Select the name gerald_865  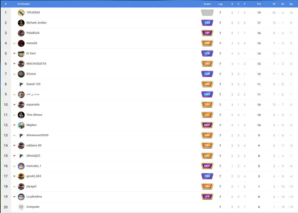(34, 176)
